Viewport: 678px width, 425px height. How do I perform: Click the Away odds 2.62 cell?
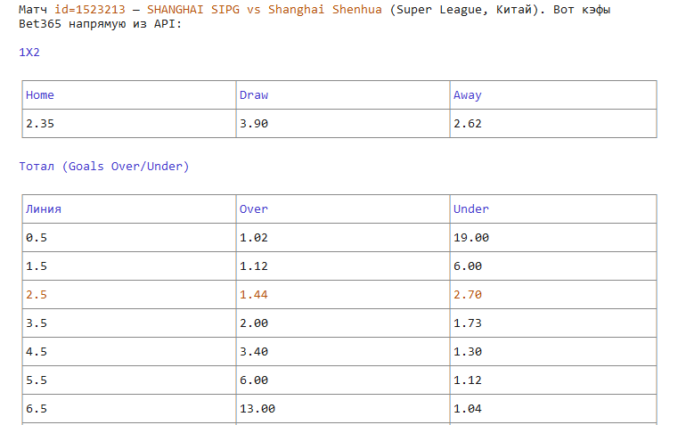[x=553, y=124]
